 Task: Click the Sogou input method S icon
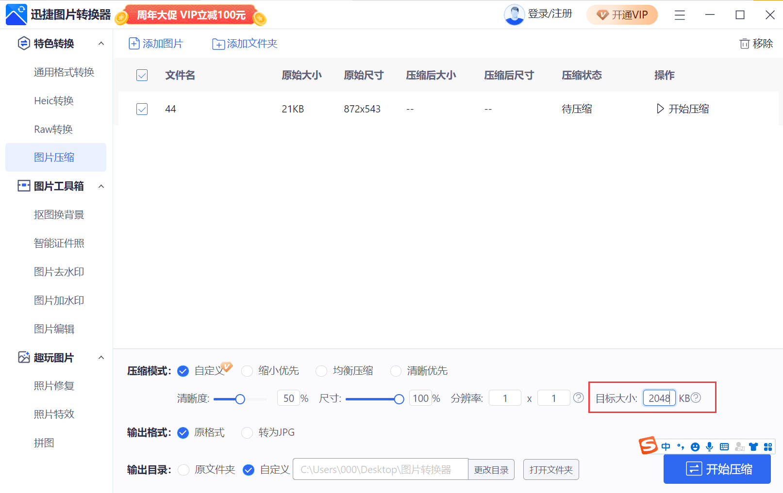[648, 445]
